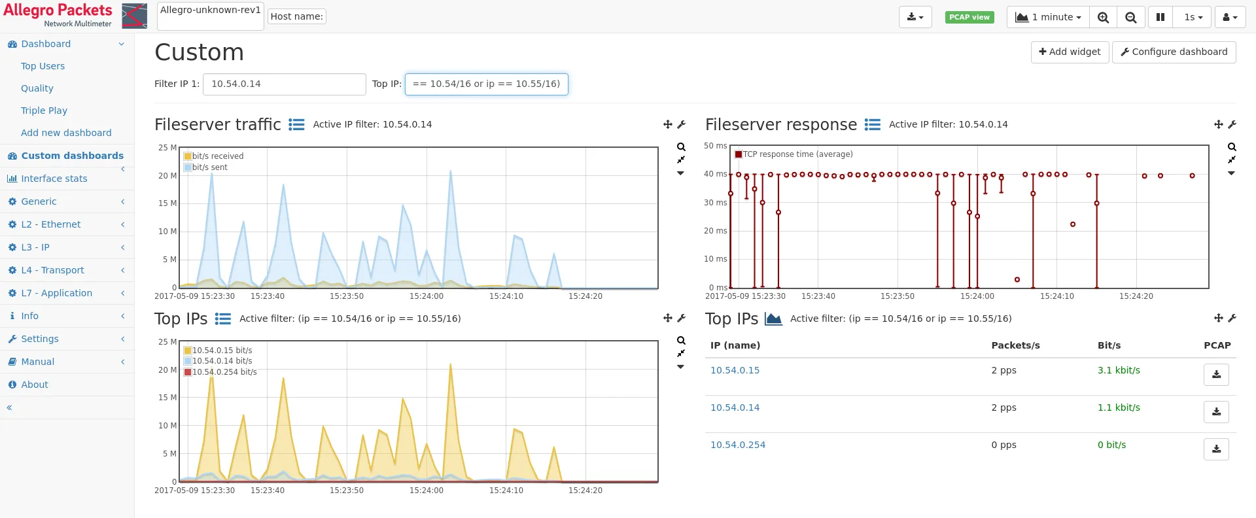Select Interface stats in the sidebar
This screenshot has height=518, width=1256.
54,179
